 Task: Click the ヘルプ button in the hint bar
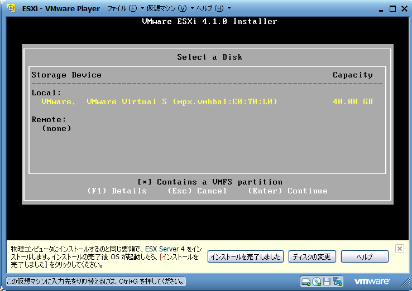tap(365, 256)
